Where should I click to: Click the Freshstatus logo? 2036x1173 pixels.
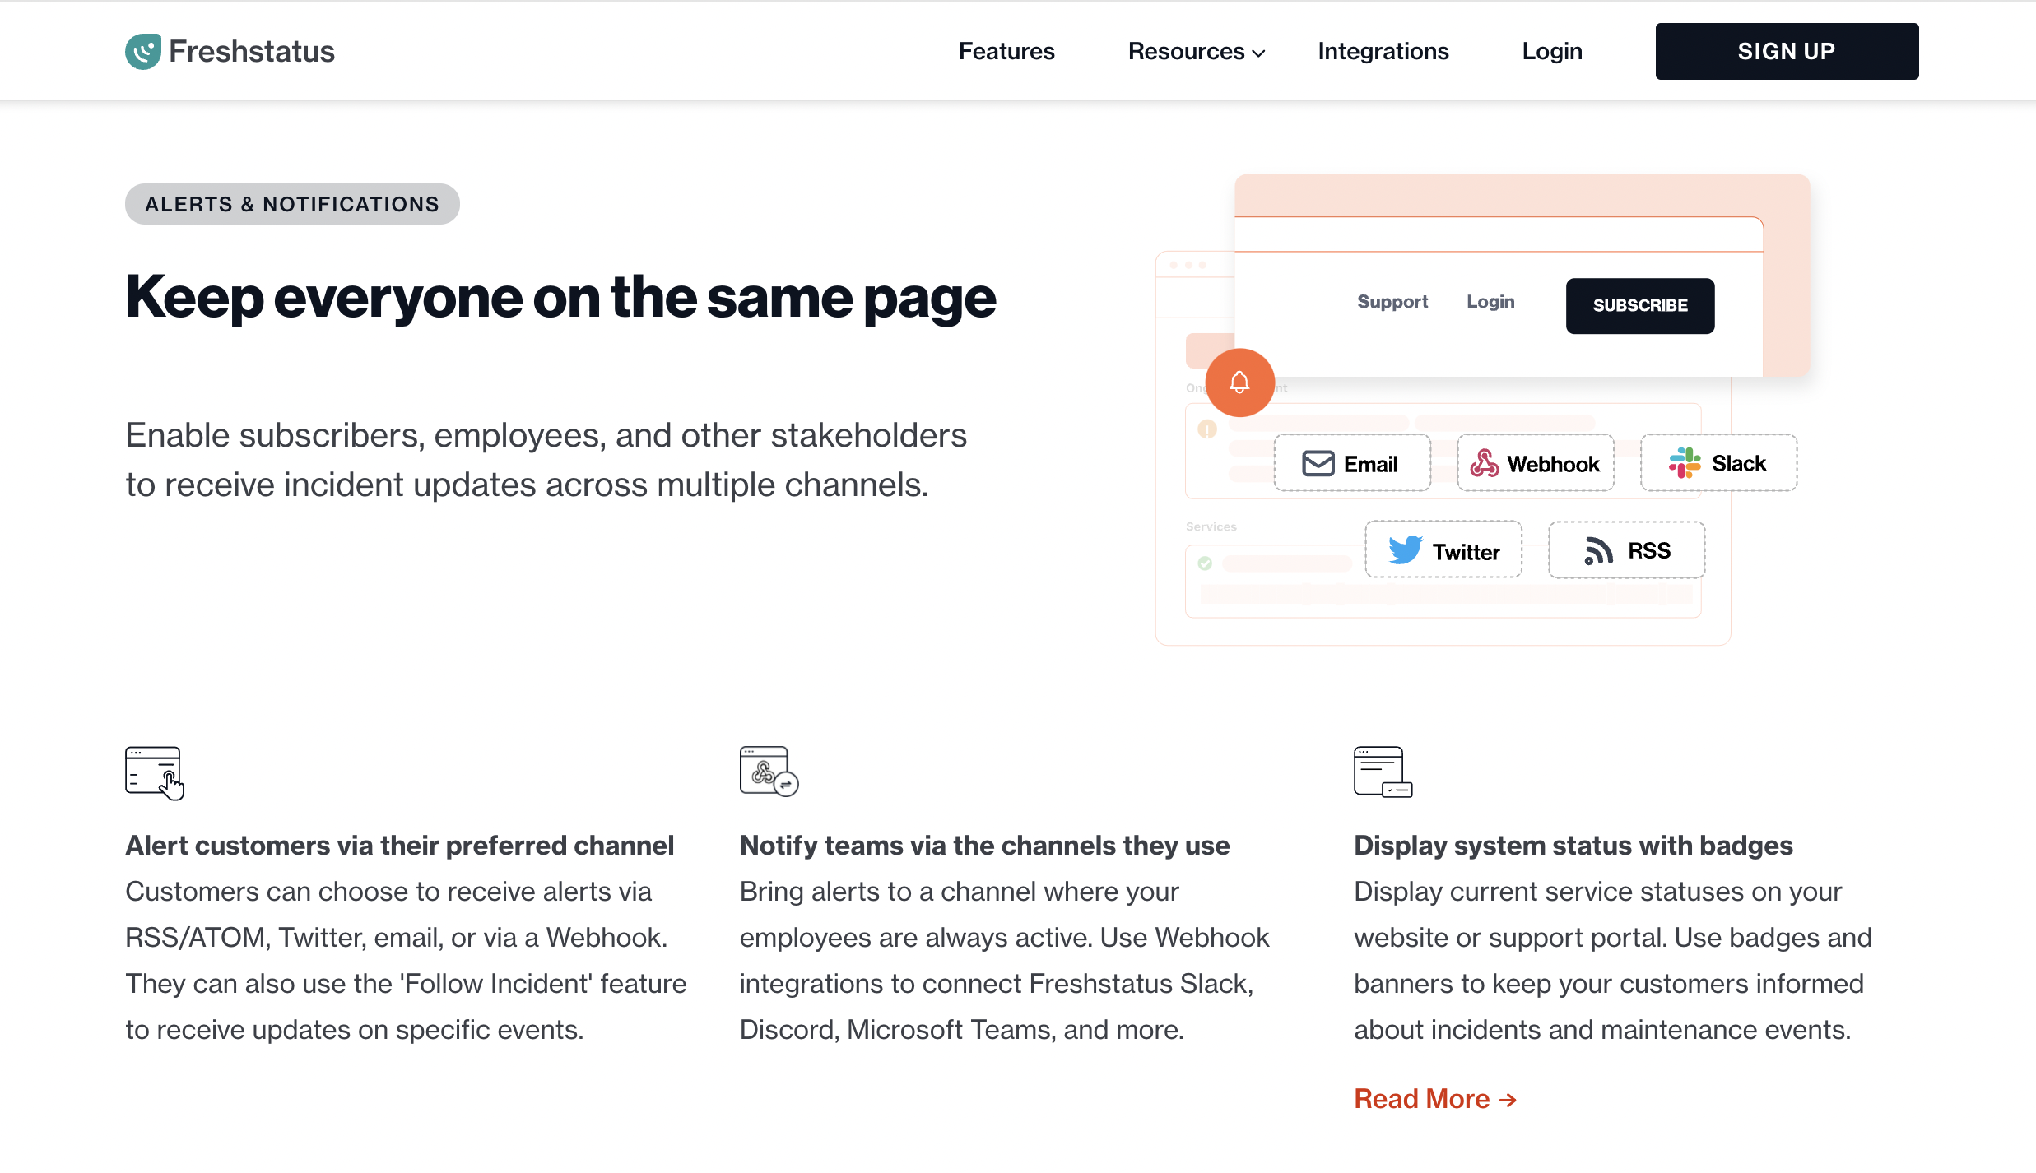(230, 50)
